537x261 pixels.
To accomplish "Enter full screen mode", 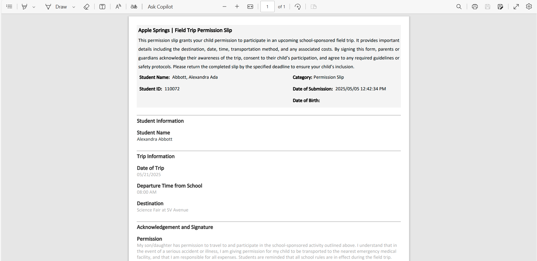I will point(516,7).
